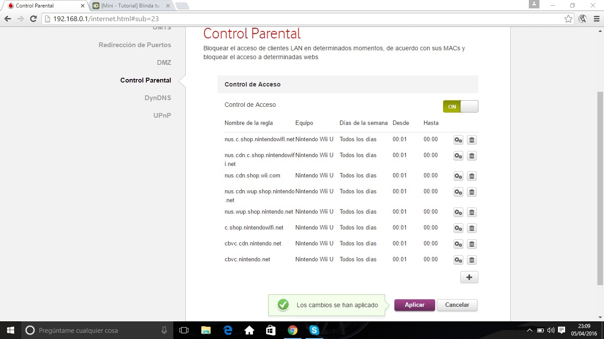Open the Action Center notifications icon
The width and height of the screenshot is (604, 339).
(x=562, y=330)
